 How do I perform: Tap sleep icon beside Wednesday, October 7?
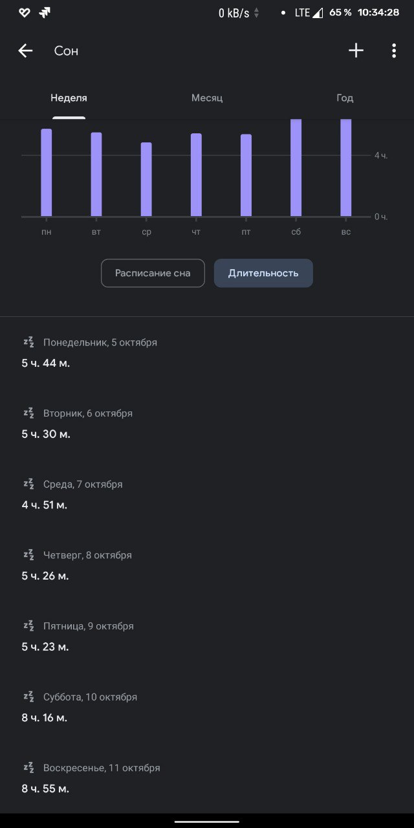tap(28, 484)
